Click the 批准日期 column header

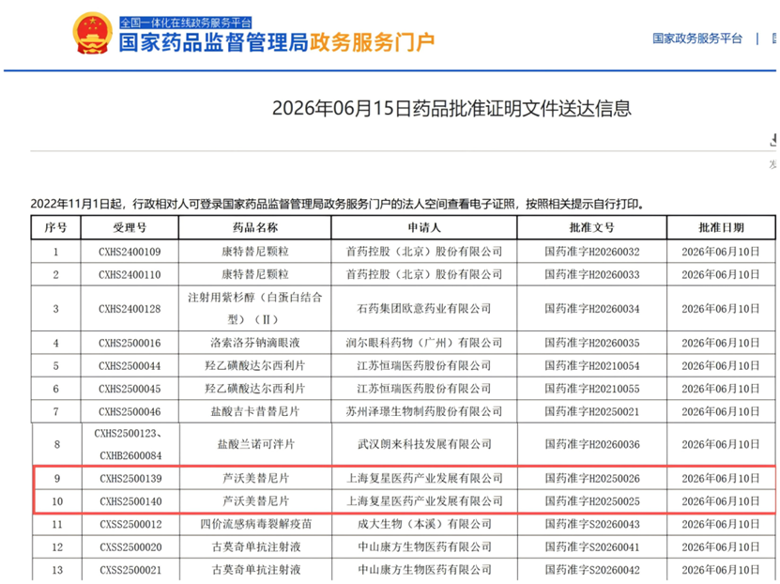click(721, 227)
